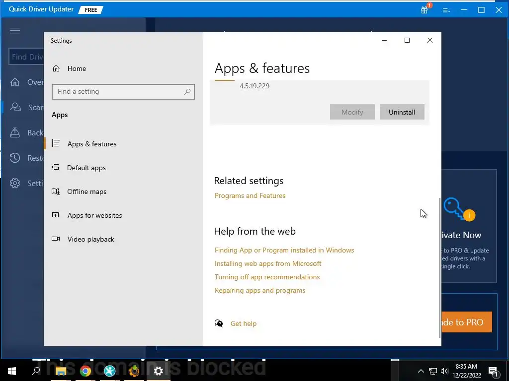The width and height of the screenshot is (509, 381).
Task: Click Video playback camera icon
Action: 56,239
